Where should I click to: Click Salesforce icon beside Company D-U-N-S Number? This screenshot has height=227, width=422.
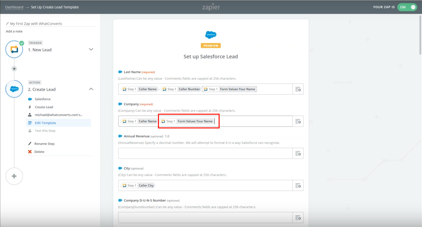point(120,200)
